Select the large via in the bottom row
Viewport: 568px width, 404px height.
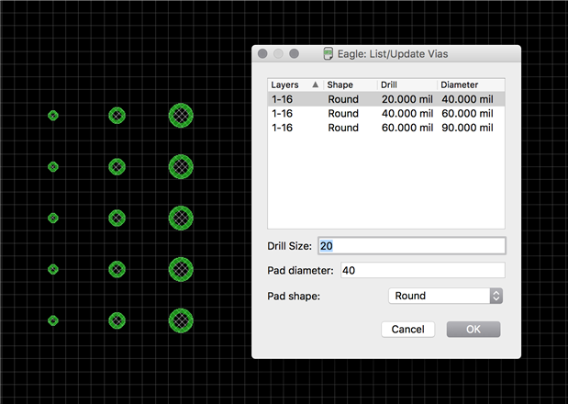click(x=181, y=320)
